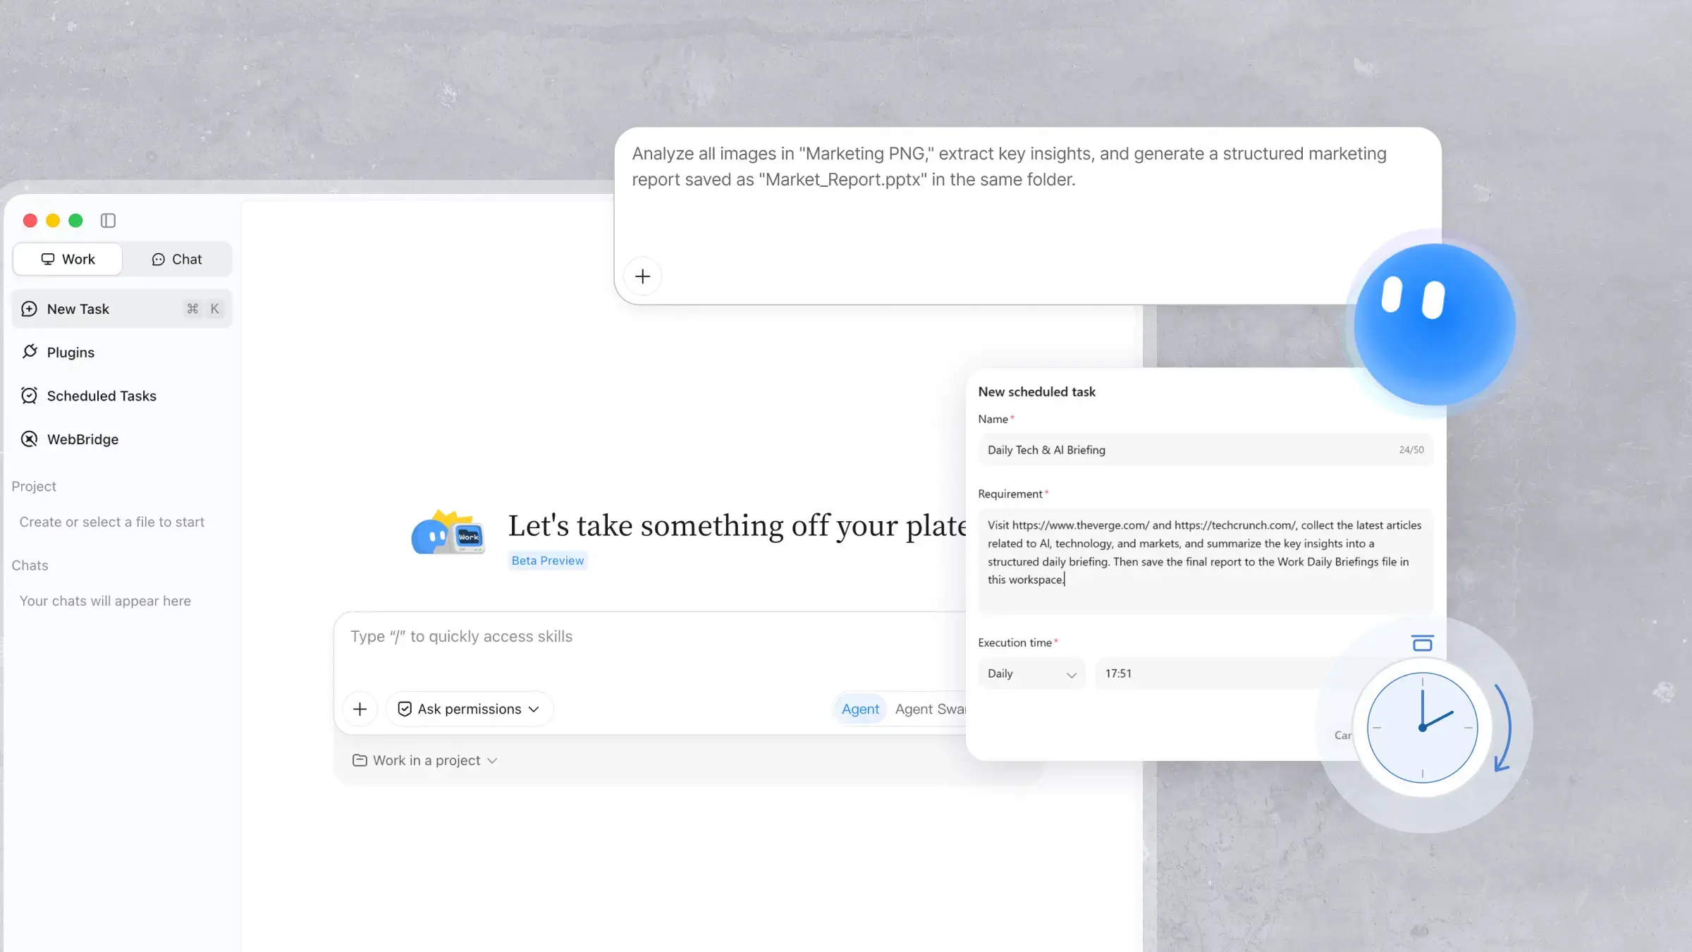Image resolution: width=1692 pixels, height=952 pixels.
Task: Click the plus attach button below skills input
Action: 360,709
